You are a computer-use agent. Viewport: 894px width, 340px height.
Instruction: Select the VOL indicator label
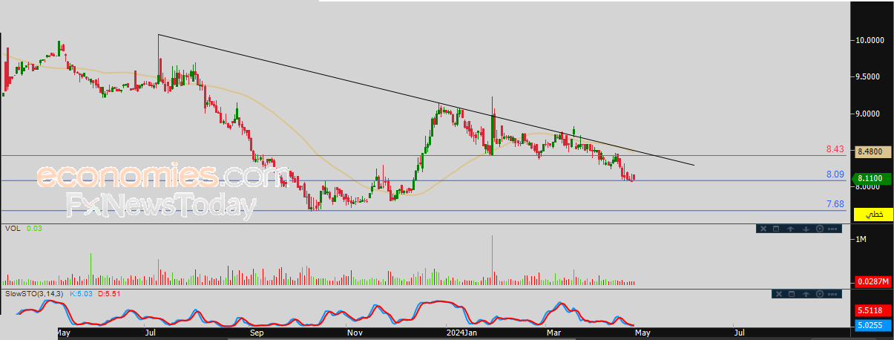(x=13, y=229)
